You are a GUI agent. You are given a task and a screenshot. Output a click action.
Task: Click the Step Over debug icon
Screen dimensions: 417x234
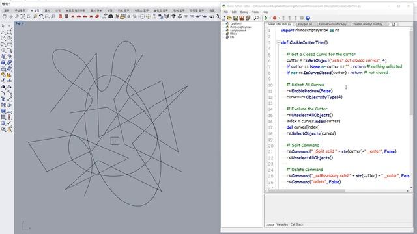289,18
